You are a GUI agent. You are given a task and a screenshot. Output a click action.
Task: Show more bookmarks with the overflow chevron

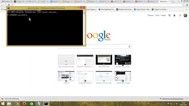click(187, 9)
